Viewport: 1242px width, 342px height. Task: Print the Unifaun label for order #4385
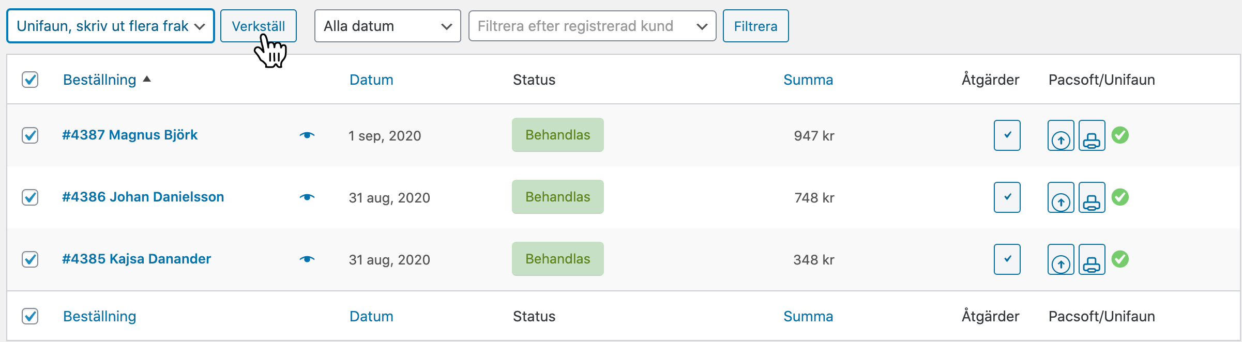pos(1092,259)
